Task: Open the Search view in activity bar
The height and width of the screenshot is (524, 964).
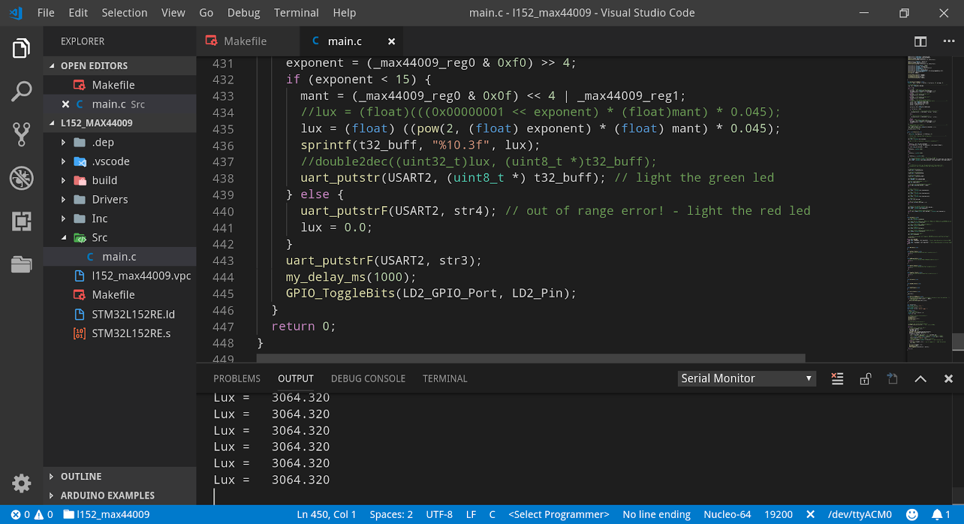Action: [22, 92]
